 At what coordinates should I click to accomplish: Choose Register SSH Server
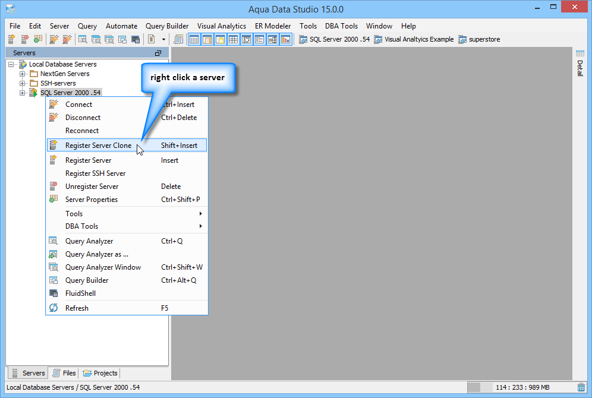point(127,173)
